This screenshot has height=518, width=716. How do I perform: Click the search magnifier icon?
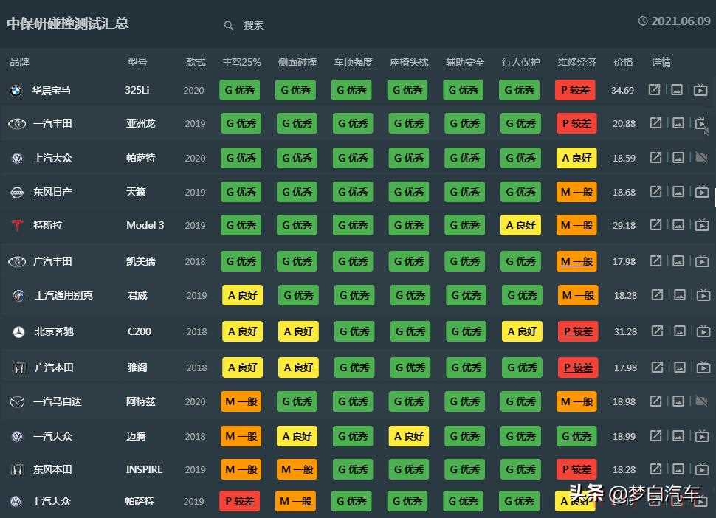coord(229,26)
